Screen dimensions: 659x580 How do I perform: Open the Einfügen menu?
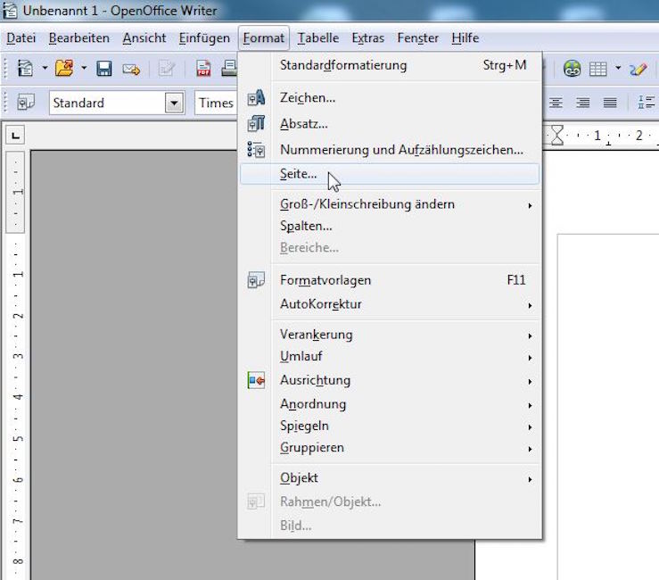204,38
